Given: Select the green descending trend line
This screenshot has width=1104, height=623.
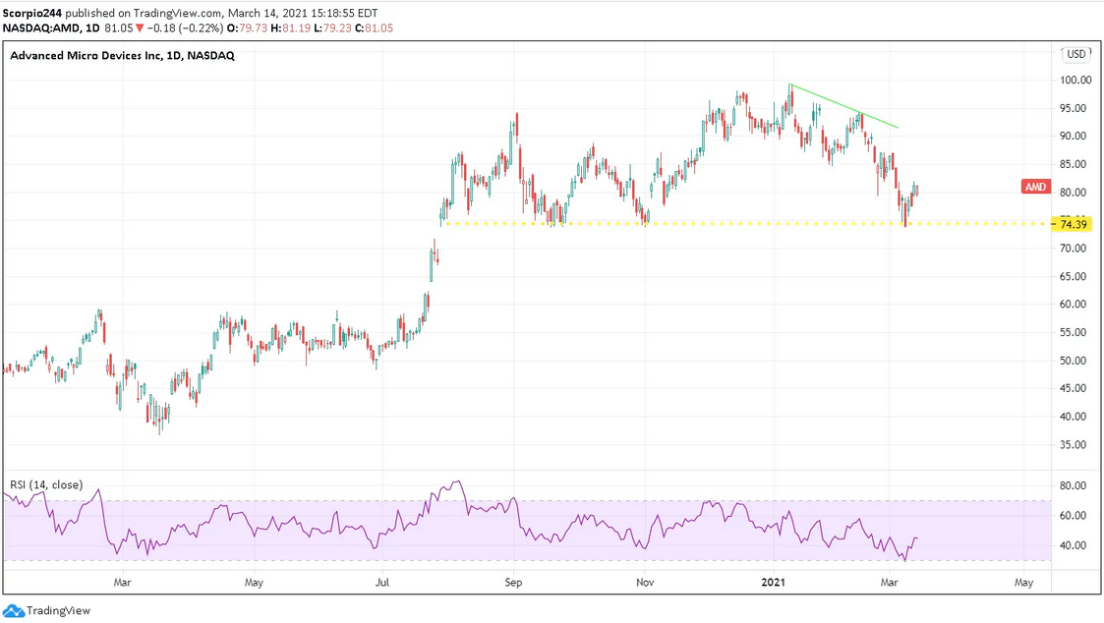Looking at the screenshot, I should pyautogui.click(x=843, y=106).
